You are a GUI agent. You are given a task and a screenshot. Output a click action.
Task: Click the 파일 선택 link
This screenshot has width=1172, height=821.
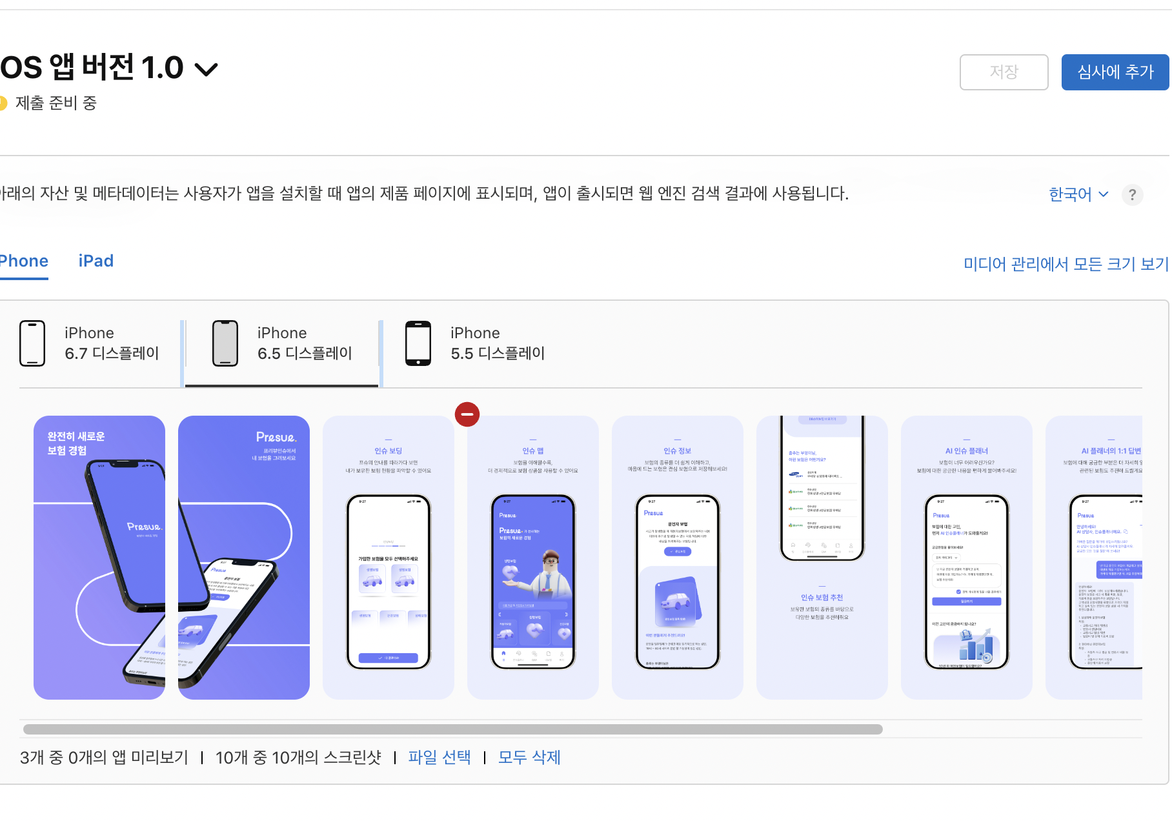click(x=439, y=757)
